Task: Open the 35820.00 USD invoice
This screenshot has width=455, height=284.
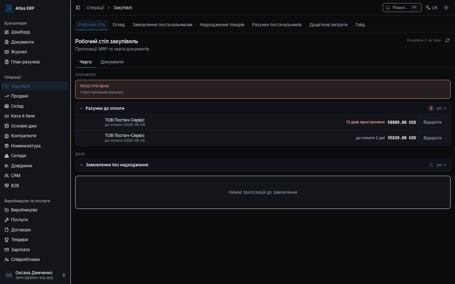Action: point(433,138)
